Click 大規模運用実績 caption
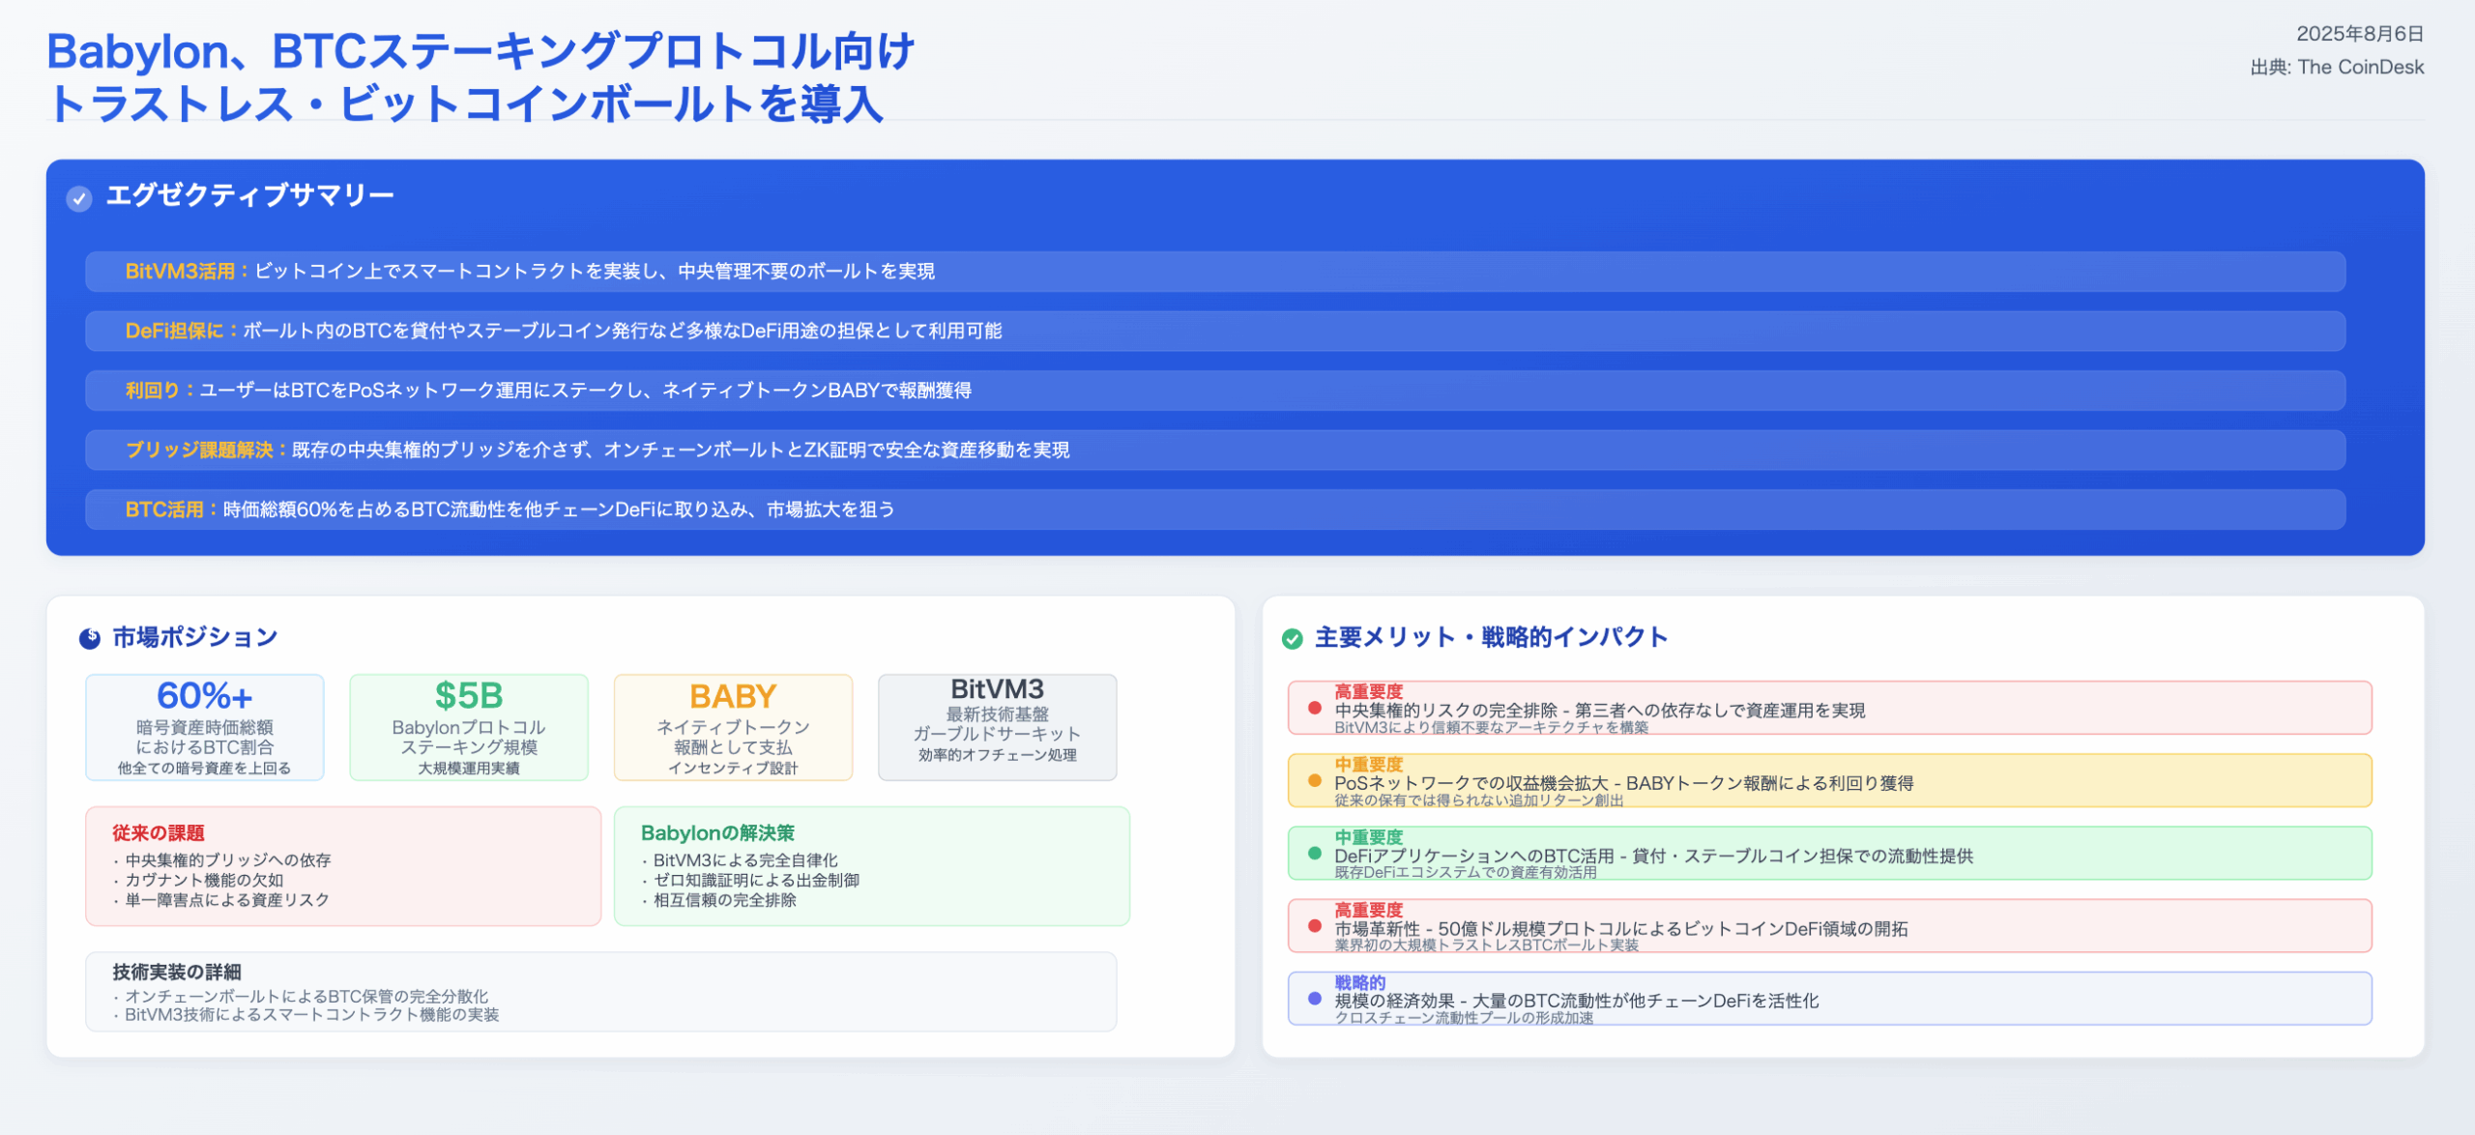2475x1135 pixels. click(x=469, y=769)
